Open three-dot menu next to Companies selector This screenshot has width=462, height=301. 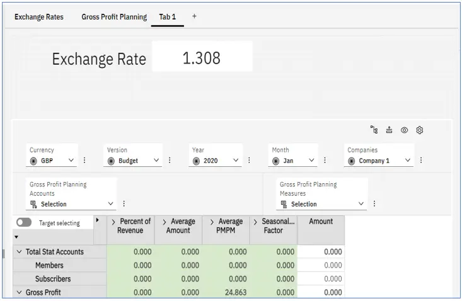(420, 161)
